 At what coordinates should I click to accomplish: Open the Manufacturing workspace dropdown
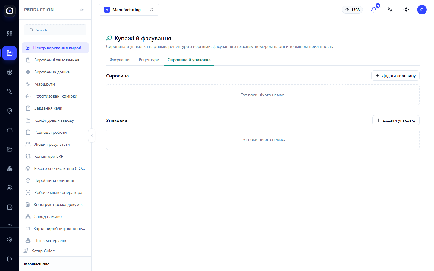[129, 10]
